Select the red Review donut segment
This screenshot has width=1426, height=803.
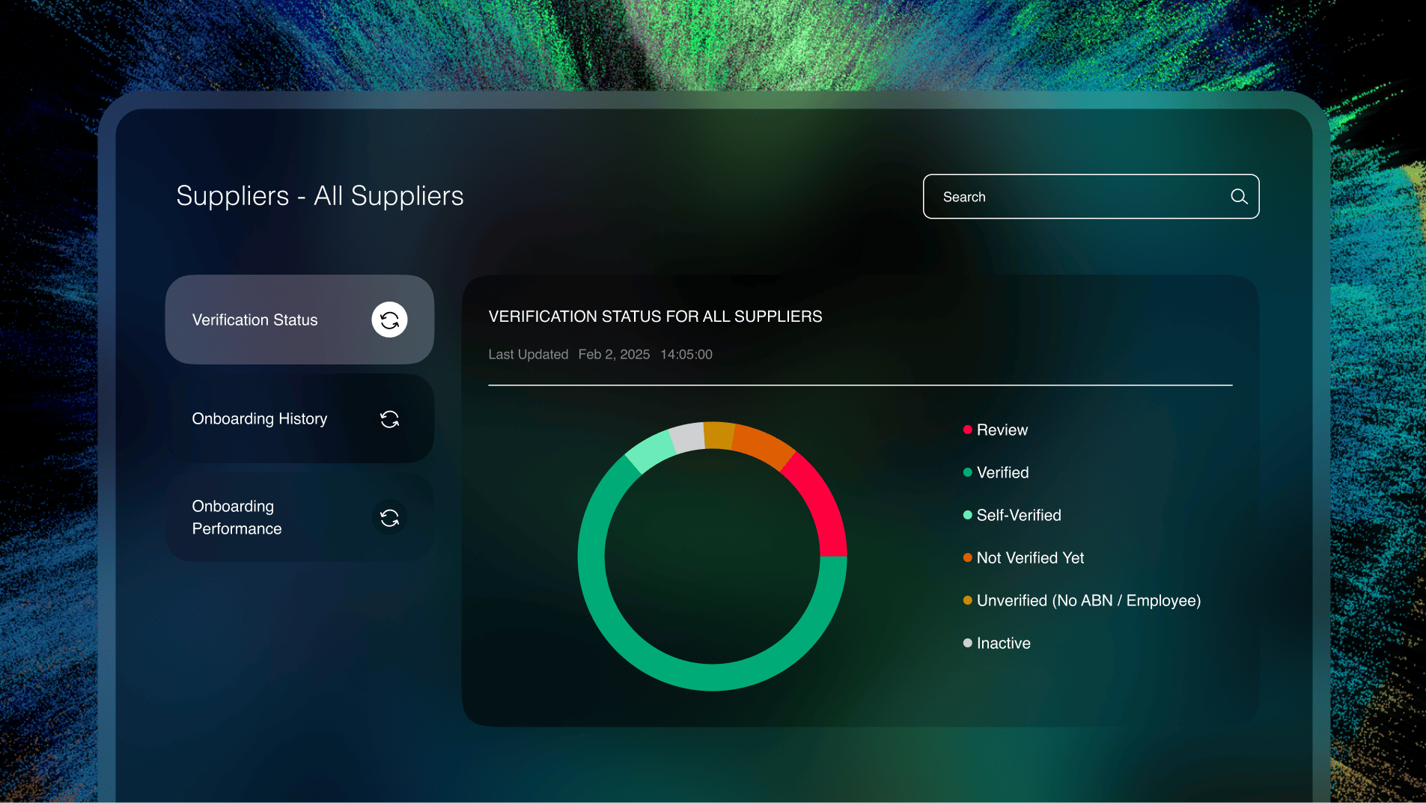pos(821,502)
